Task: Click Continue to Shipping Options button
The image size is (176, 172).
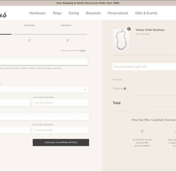Action: 61,142
